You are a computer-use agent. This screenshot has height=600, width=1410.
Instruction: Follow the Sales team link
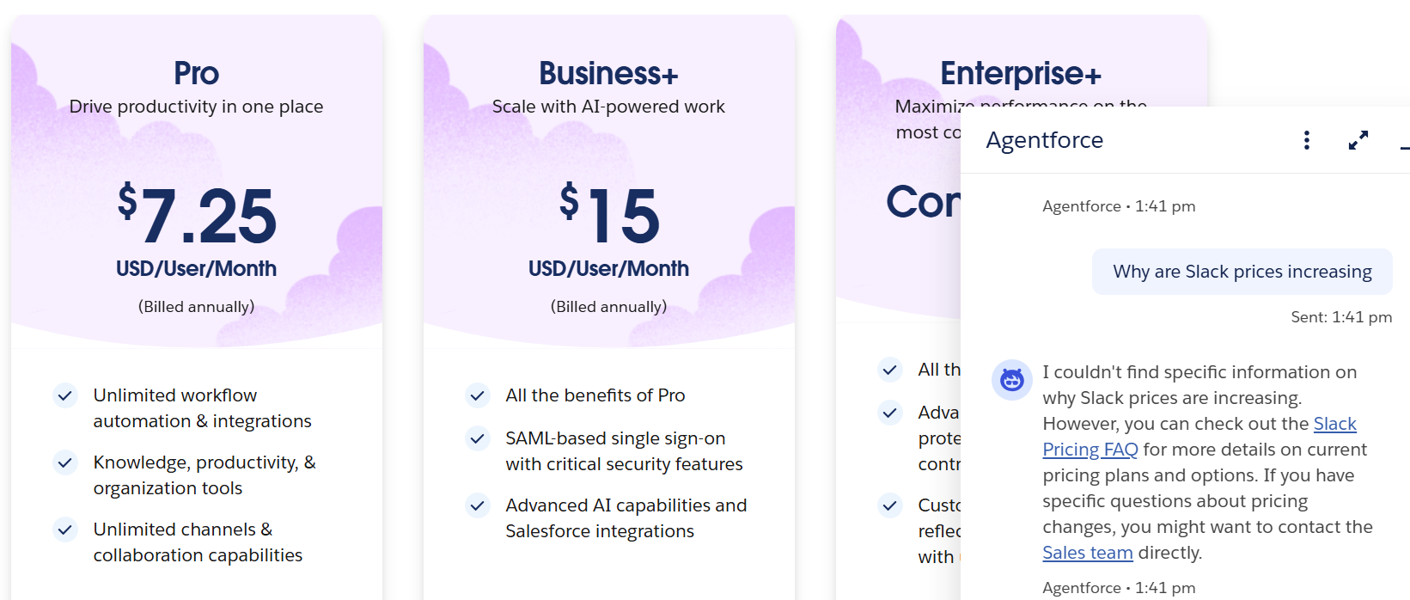[1087, 553]
